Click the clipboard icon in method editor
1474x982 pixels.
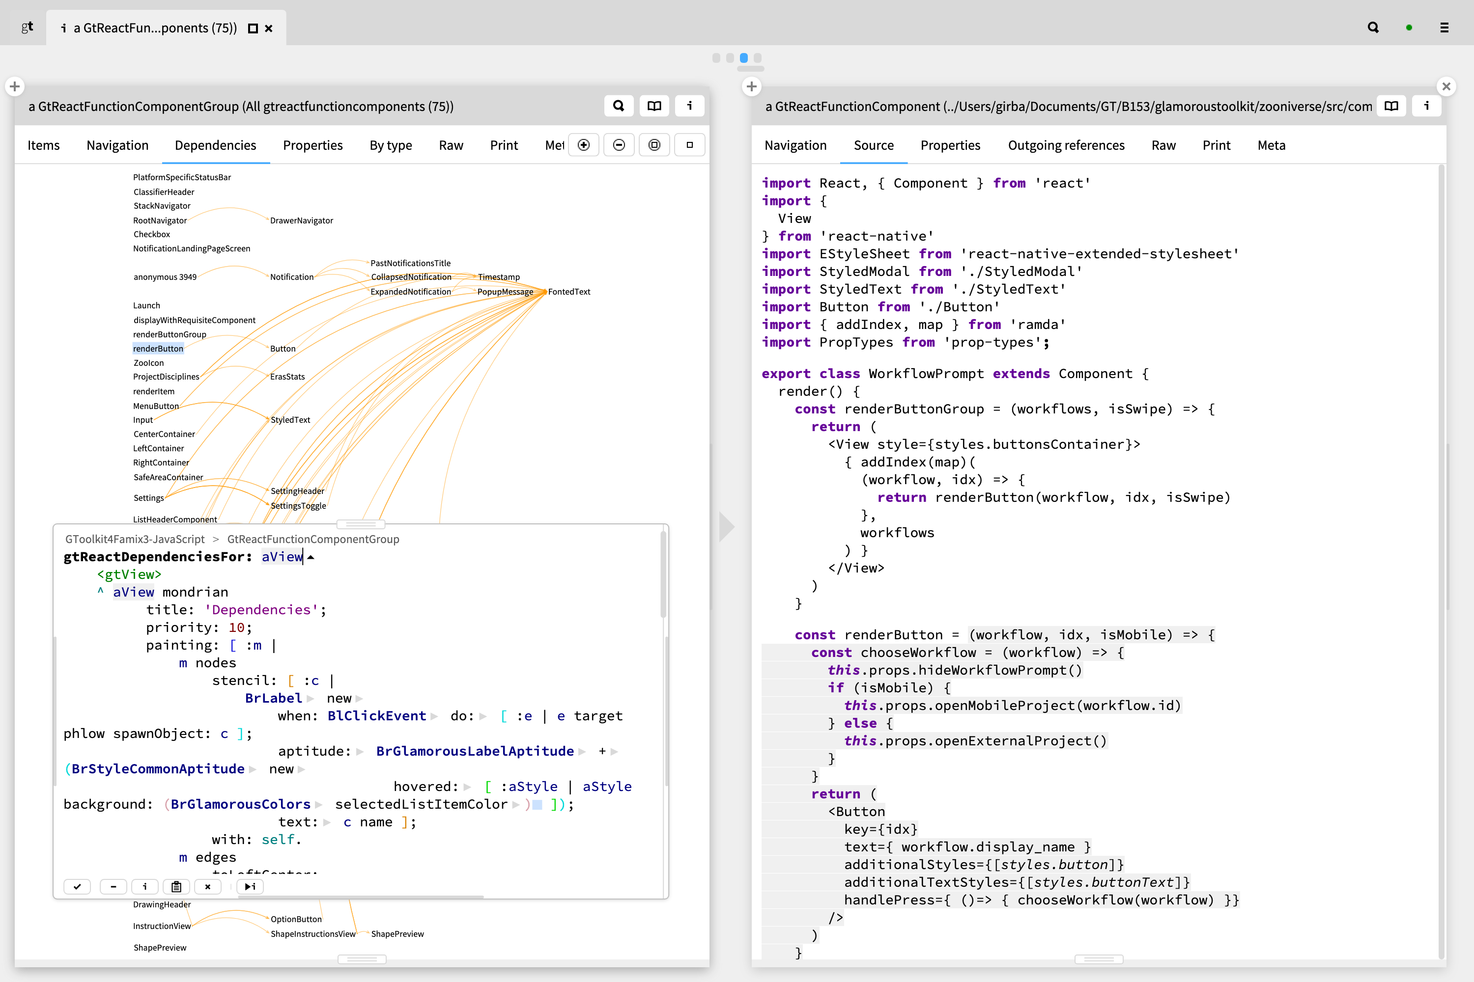point(176,886)
